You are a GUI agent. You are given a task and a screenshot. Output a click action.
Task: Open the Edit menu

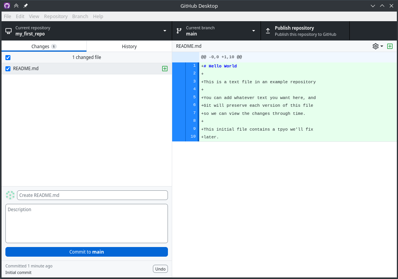[20, 17]
